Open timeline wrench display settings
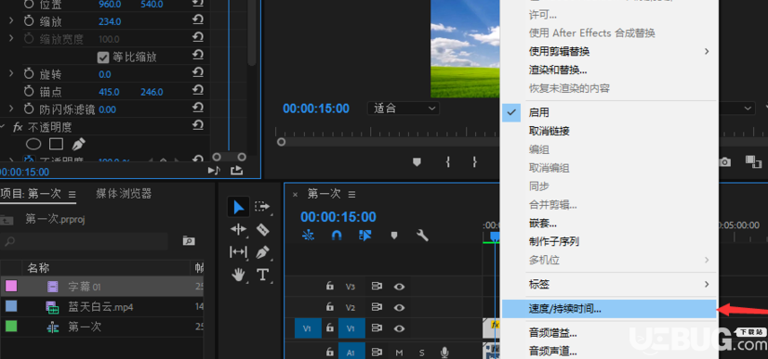Screen dimensions: 768x359 (422, 236)
